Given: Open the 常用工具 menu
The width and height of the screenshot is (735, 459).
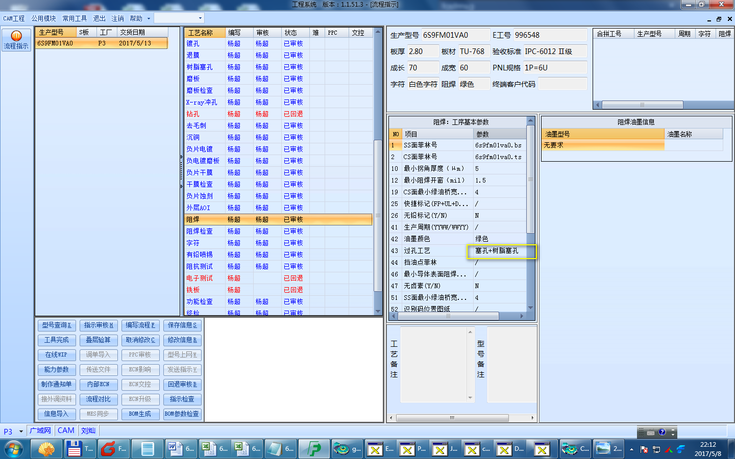Looking at the screenshot, I should (x=75, y=18).
